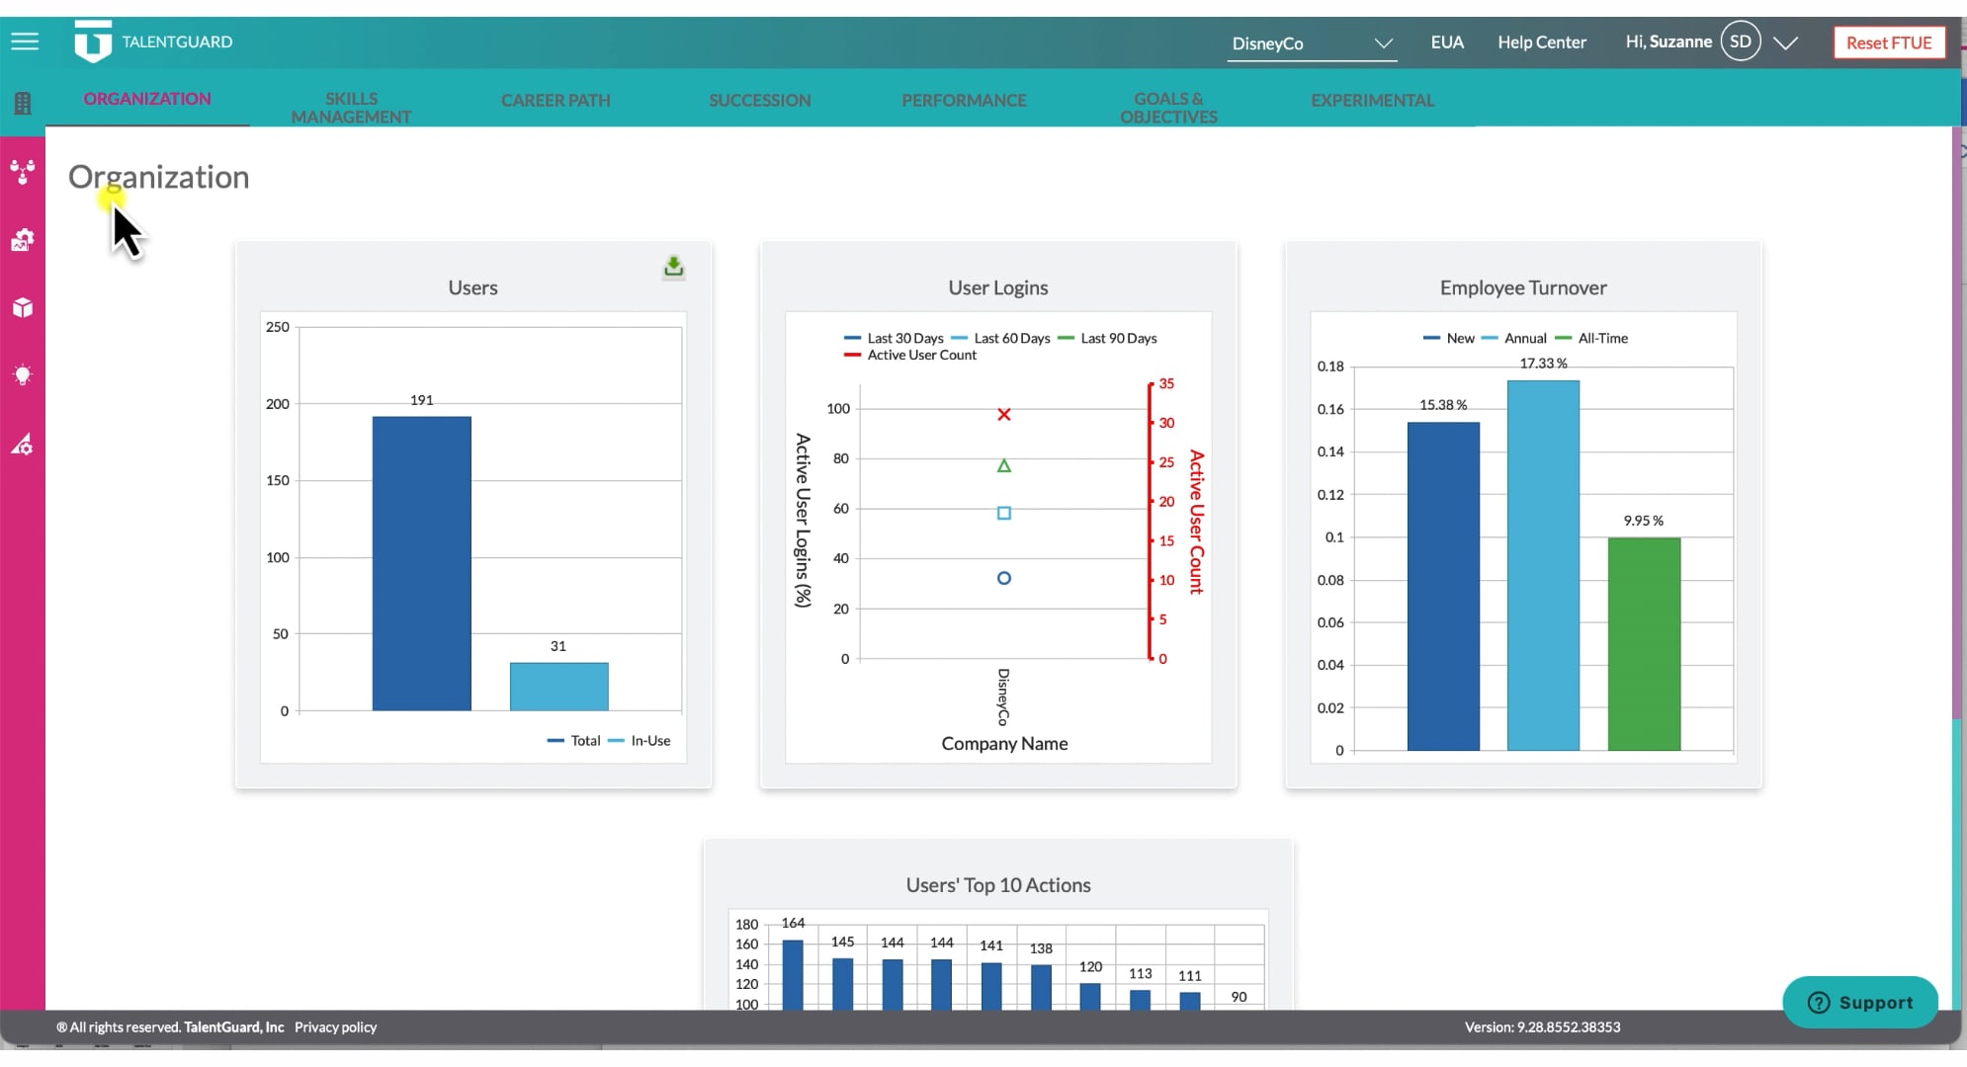Viewport: 1967px width, 1067px height.
Task: Open the hamburger menu icon
Action: pyautogui.click(x=25, y=41)
